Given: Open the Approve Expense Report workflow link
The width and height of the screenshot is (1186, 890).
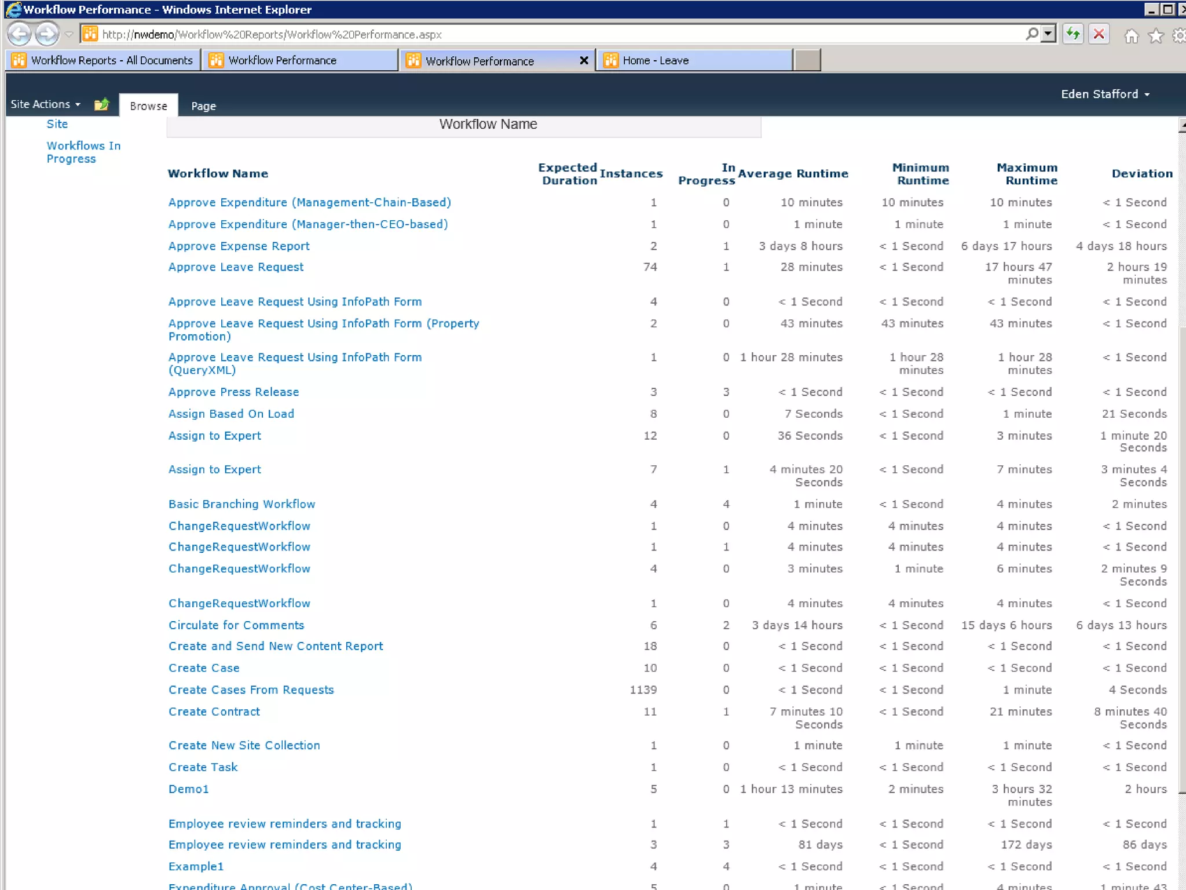Looking at the screenshot, I should click(x=239, y=246).
